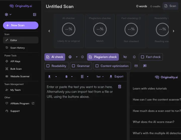
Task: Click into the scan text editor area
Action: [x=86, y=111]
